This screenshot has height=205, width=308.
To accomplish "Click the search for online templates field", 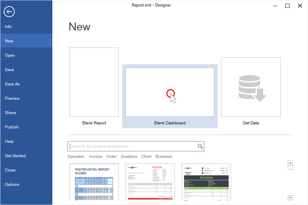I will (133, 146).
